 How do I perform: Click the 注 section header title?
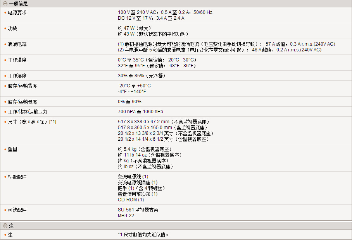point(11,226)
